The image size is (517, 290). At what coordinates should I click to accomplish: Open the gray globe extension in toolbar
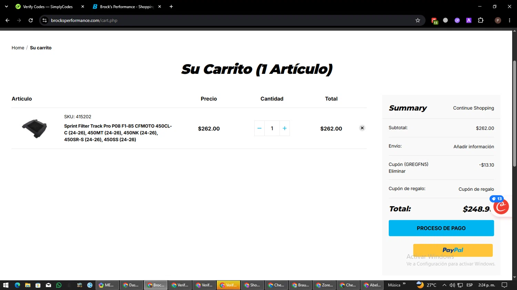(x=445, y=20)
